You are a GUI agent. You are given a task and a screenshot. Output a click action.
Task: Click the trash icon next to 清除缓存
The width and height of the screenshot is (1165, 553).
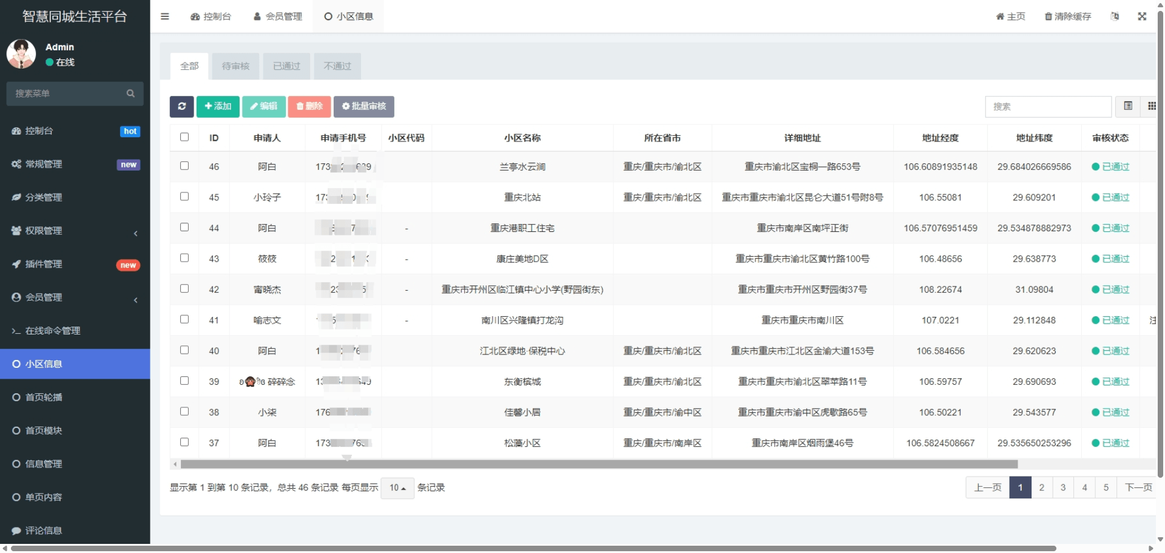point(1048,16)
